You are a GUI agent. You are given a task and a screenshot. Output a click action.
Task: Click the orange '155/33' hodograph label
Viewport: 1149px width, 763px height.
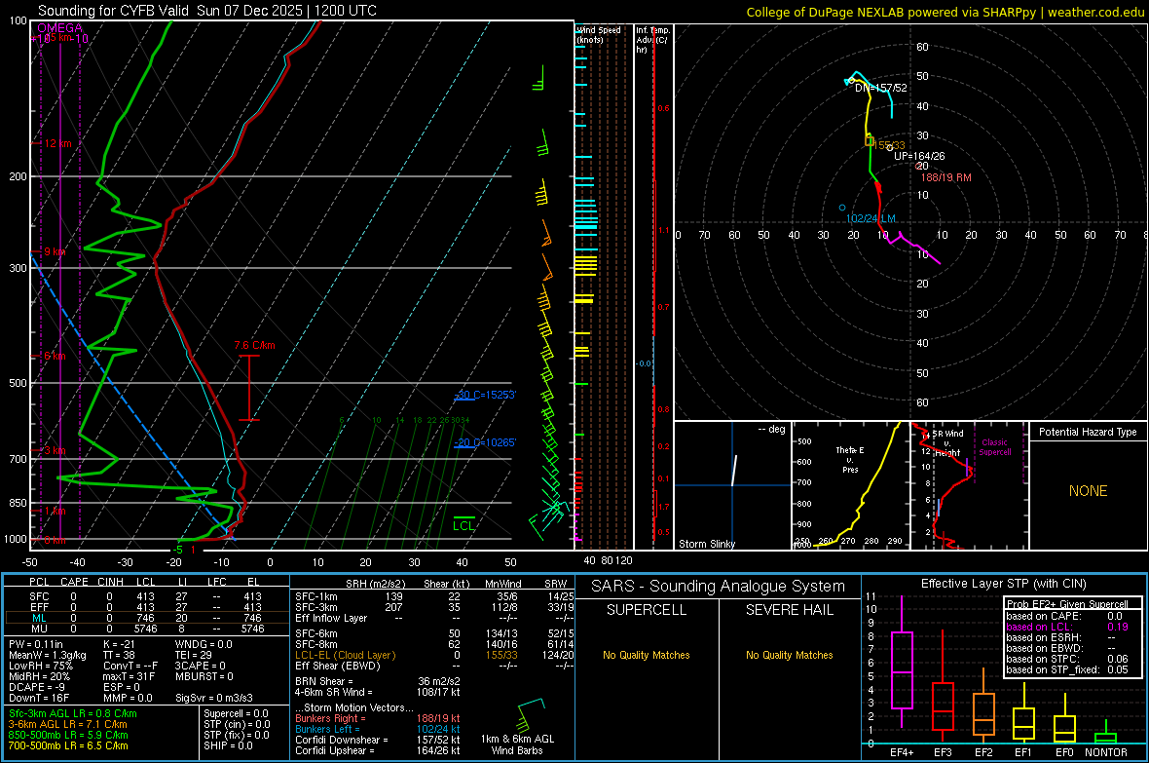[x=890, y=145]
